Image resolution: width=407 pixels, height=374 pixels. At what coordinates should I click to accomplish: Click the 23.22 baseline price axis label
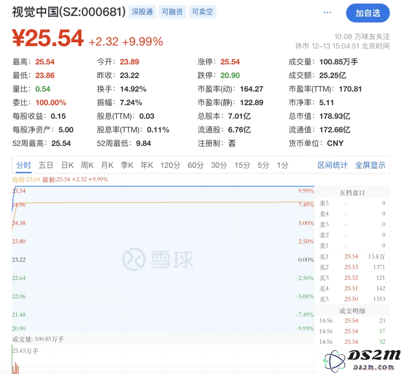(x=19, y=260)
